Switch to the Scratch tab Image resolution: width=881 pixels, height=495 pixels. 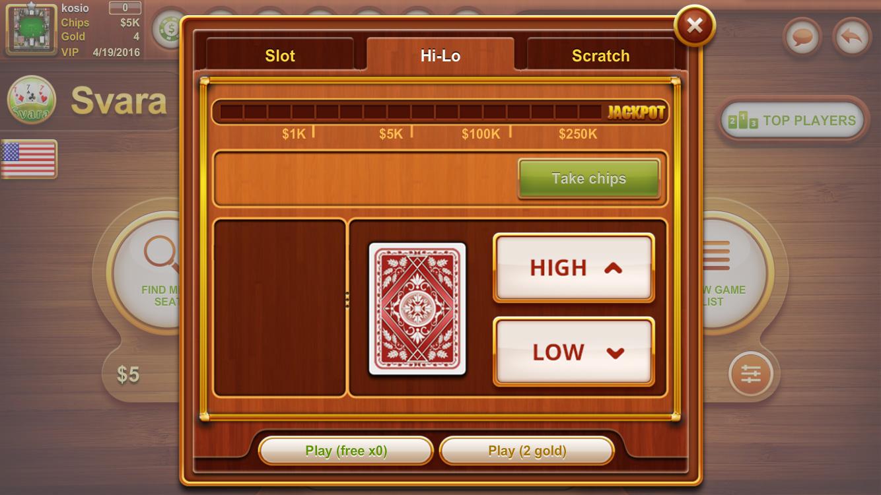[x=600, y=55]
